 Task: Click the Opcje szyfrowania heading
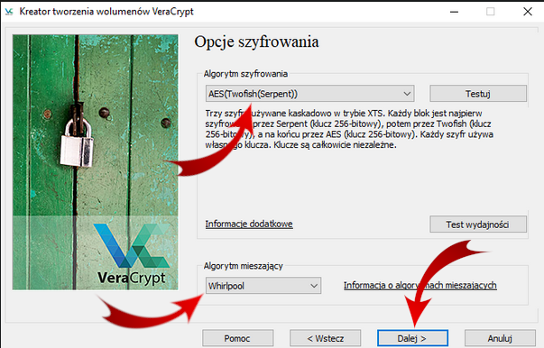pyautogui.click(x=256, y=41)
